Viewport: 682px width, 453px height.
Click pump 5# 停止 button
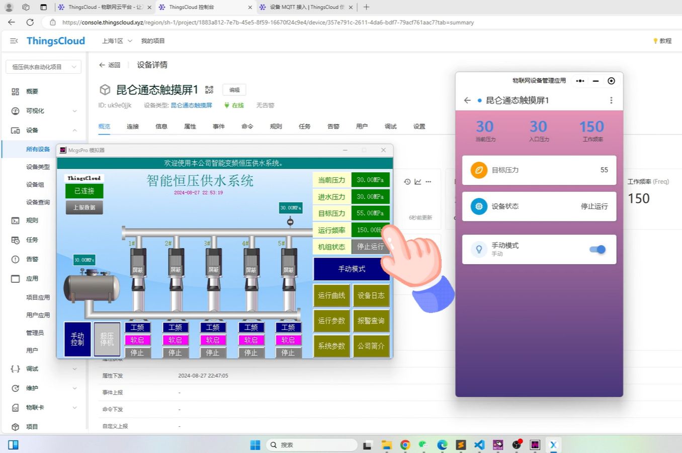click(x=288, y=353)
